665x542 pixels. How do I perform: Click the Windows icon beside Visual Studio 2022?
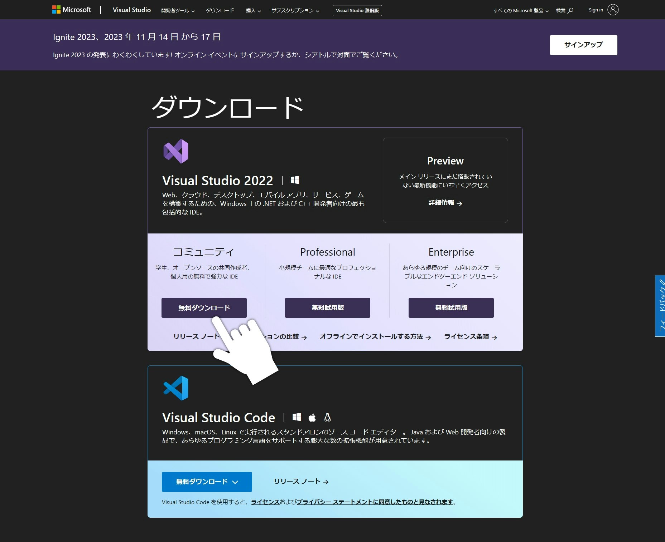point(295,180)
